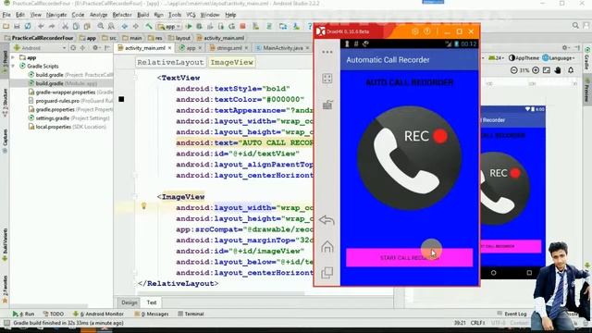592x333 pixels.
Task: Click the emulator recent apps icon
Action: click(327, 273)
